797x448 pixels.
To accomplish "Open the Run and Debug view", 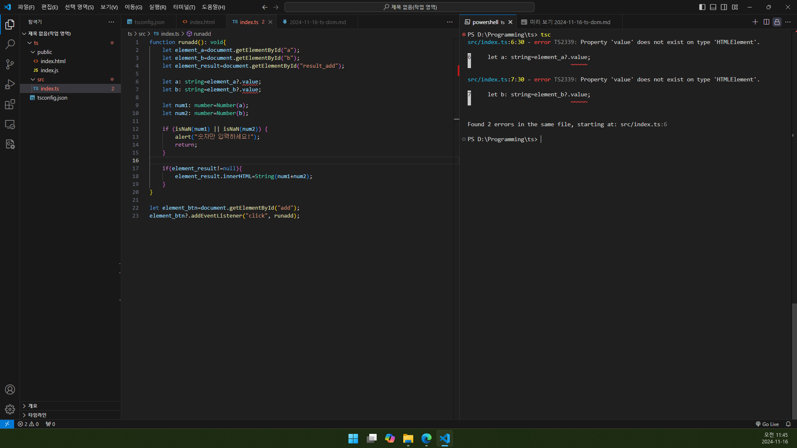I will coord(10,84).
